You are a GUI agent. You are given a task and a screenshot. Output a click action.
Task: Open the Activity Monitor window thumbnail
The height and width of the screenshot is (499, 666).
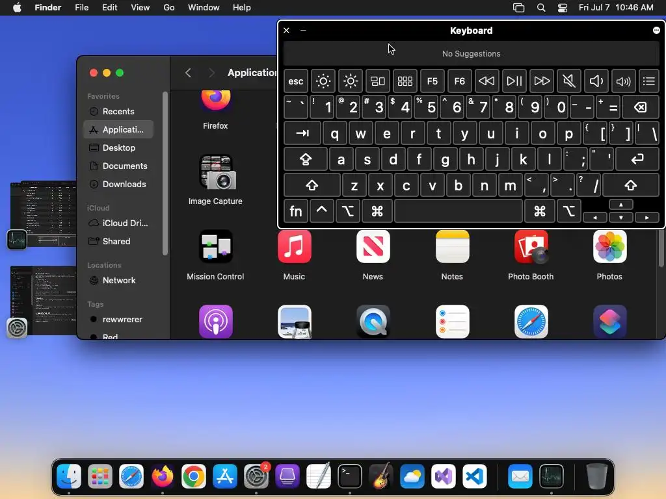pyautogui.click(x=42, y=214)
